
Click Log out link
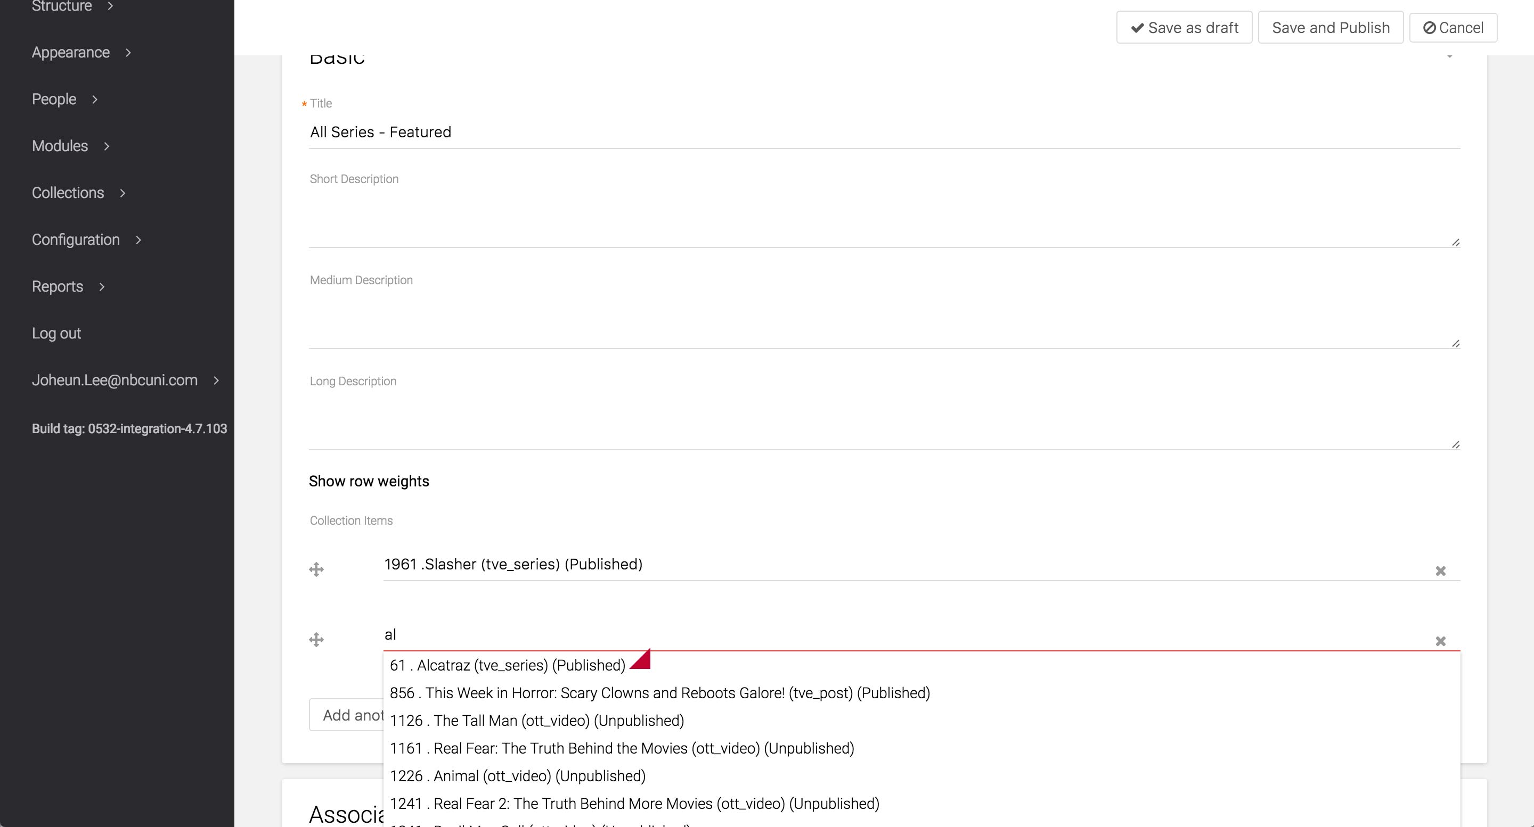56,333
